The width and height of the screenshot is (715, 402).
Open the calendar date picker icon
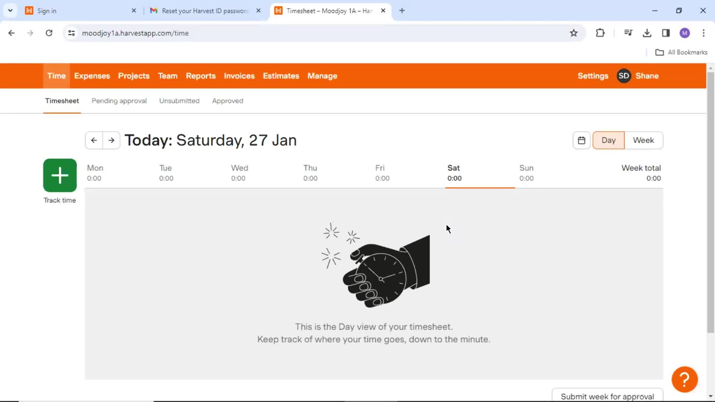tap(581, 140)
